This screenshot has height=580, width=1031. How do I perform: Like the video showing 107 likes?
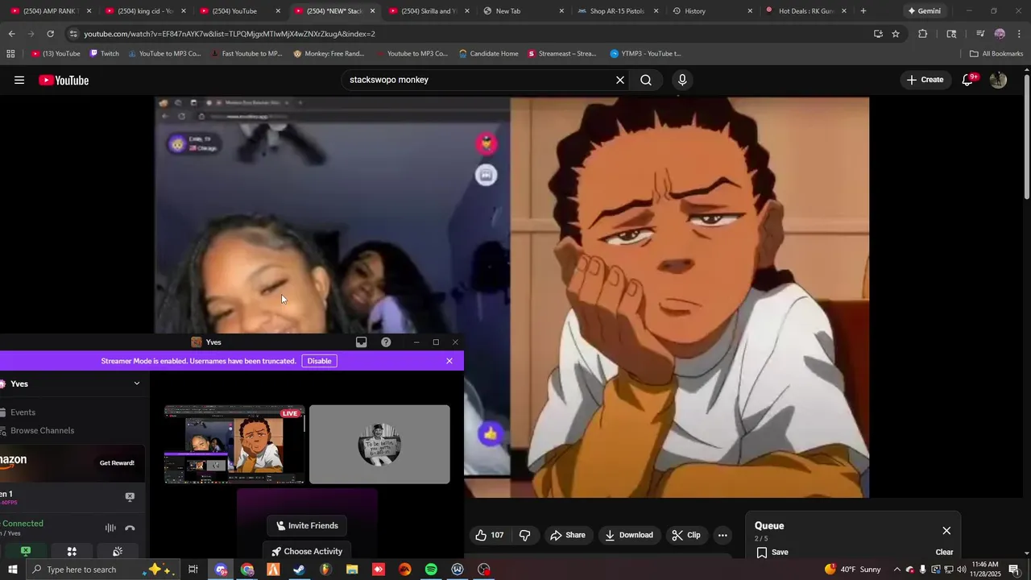pos(490,535)
